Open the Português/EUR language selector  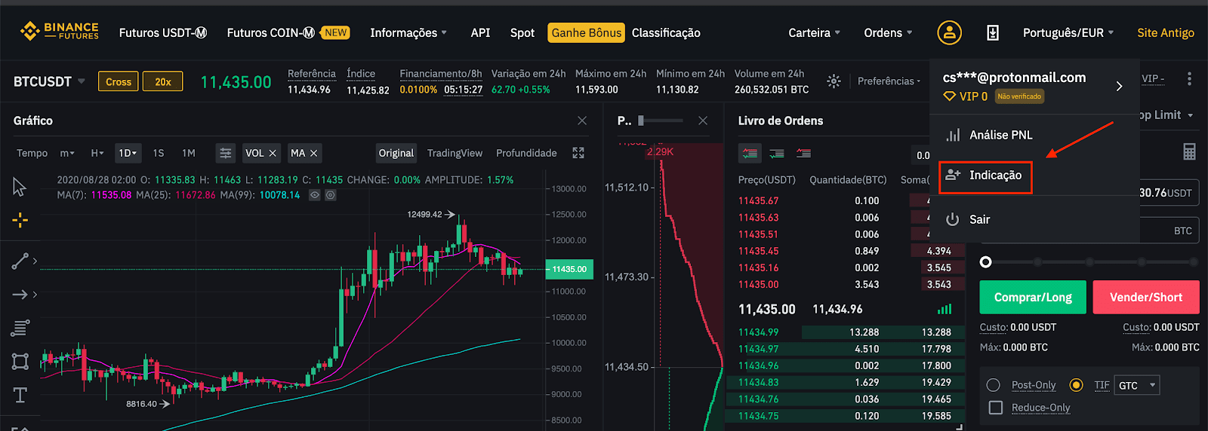click(1068, 32)
